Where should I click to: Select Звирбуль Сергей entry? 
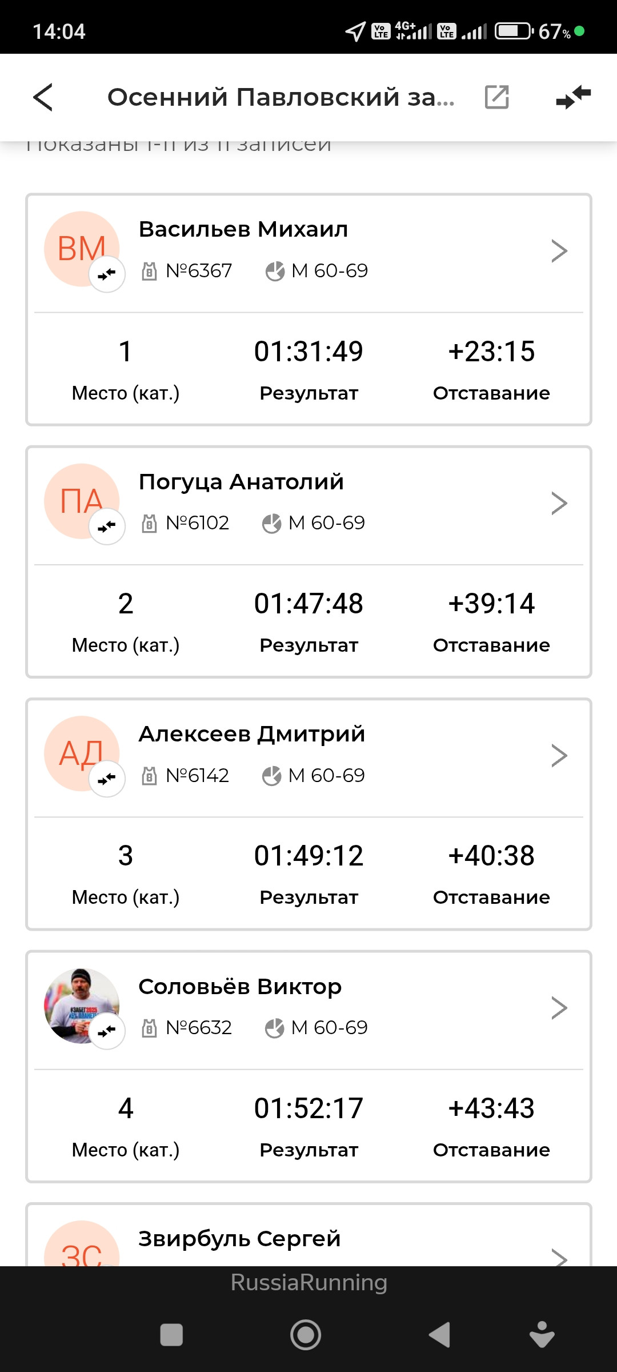tap(308, 1235)
